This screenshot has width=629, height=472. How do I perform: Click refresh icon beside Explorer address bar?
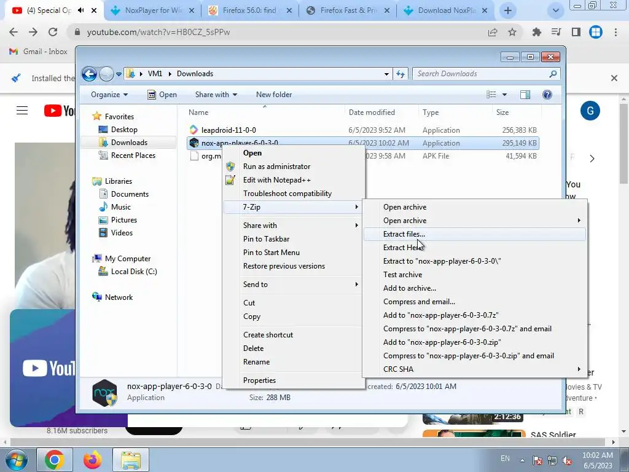coord(400,74)
